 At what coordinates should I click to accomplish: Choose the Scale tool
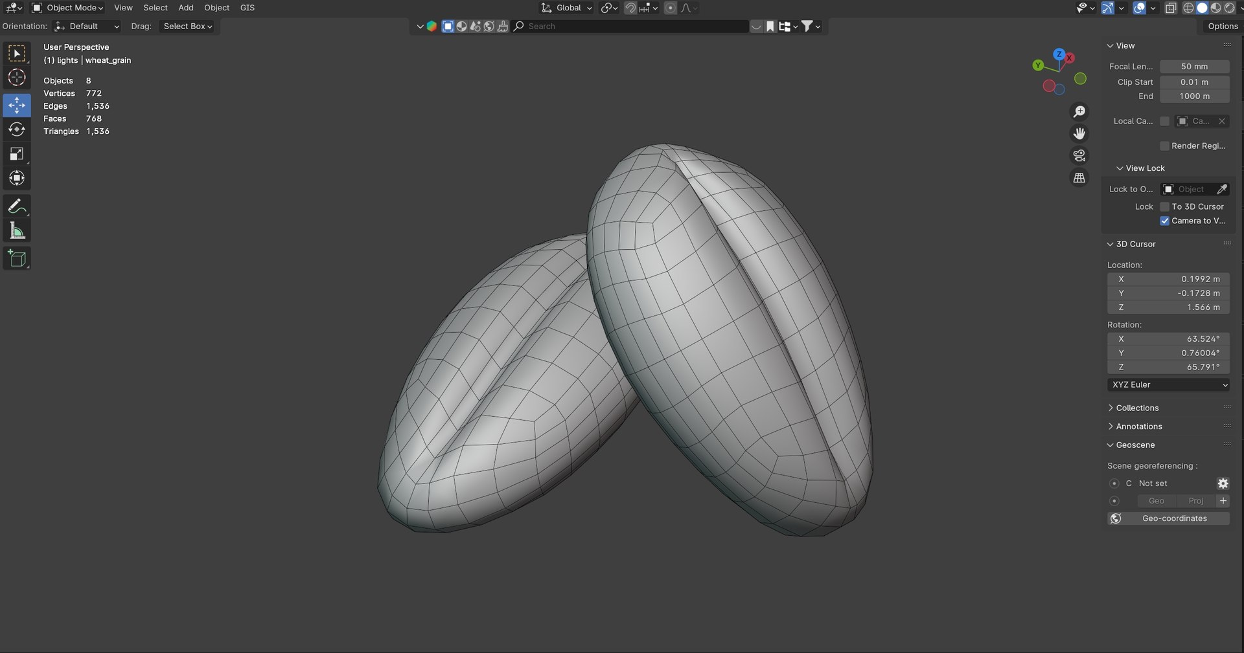click(17, 154)
